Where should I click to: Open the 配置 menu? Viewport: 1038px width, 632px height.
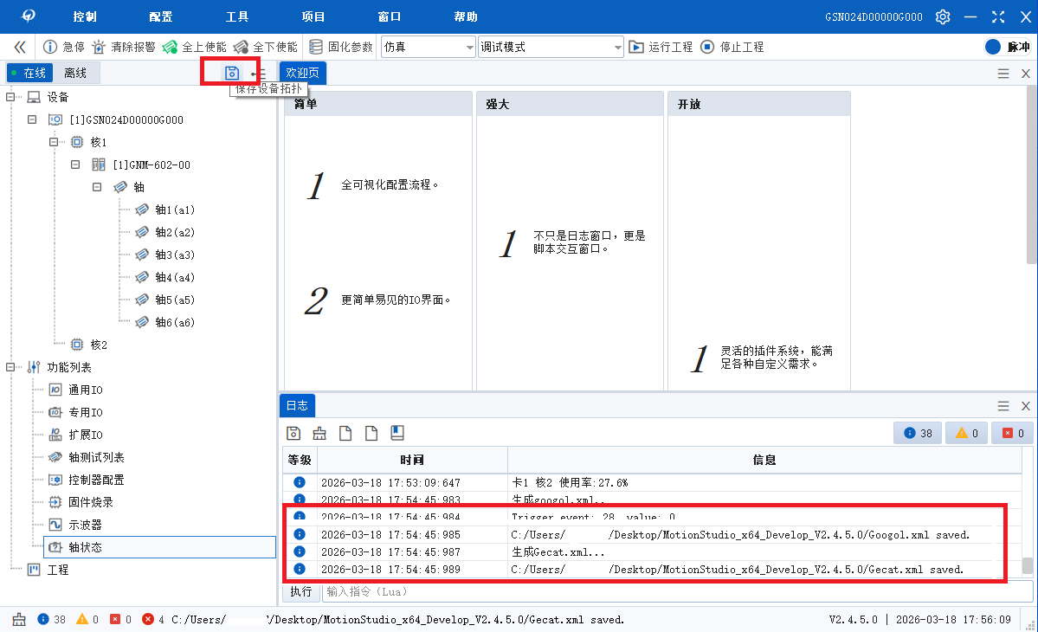click(161, 17)
